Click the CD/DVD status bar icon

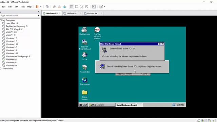click(202, 121)
